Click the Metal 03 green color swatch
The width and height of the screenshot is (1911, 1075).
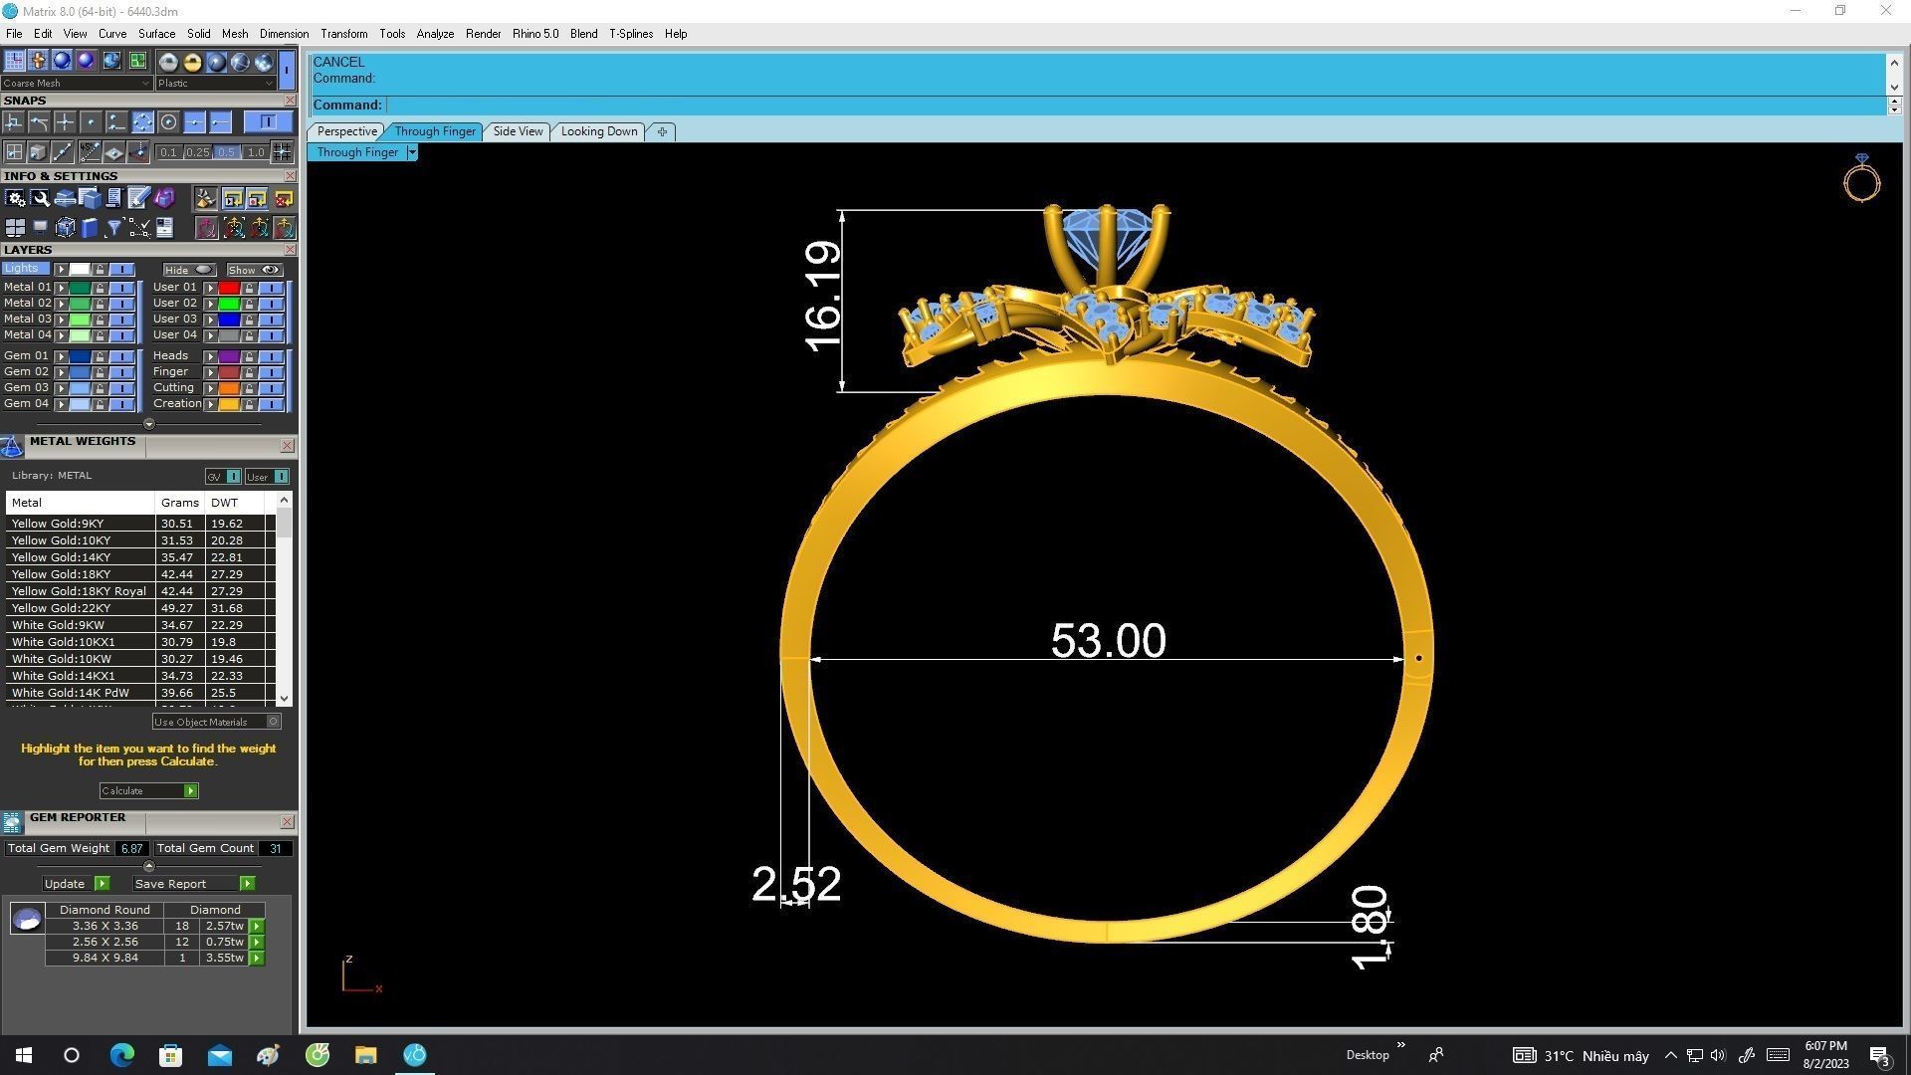pyautogui.click(x=80, y=320)
